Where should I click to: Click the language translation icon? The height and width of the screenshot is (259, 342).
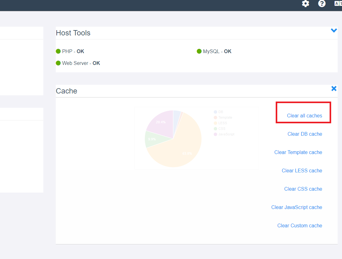[338, 4]
